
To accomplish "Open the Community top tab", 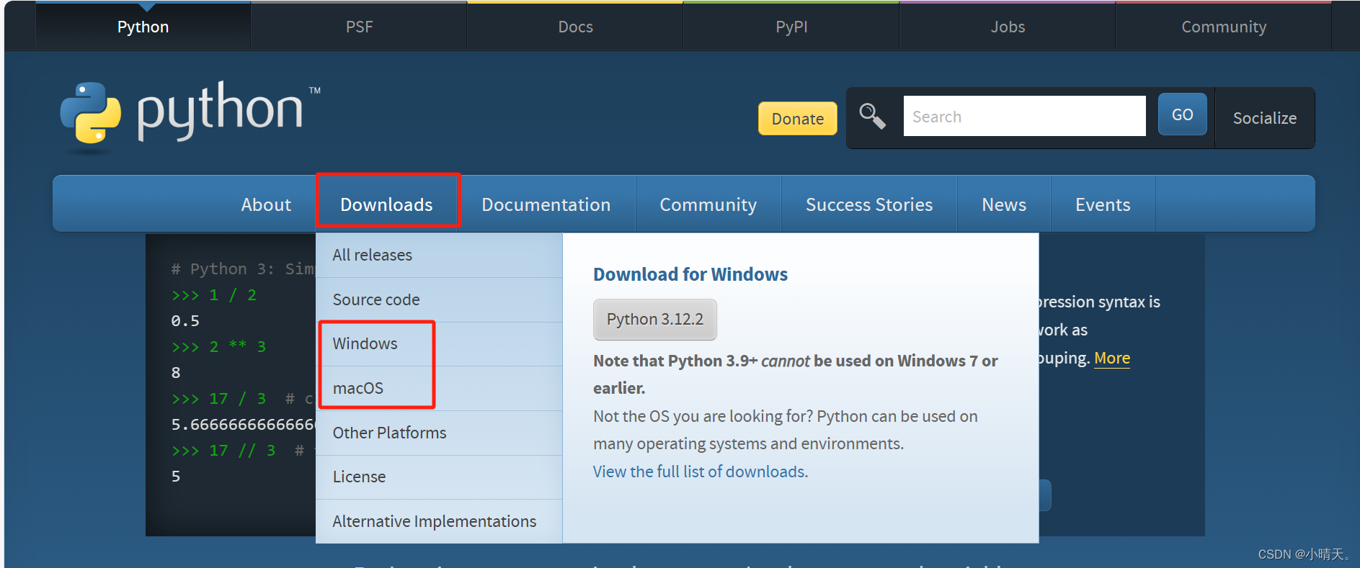I will click(x=1224, y=27).
